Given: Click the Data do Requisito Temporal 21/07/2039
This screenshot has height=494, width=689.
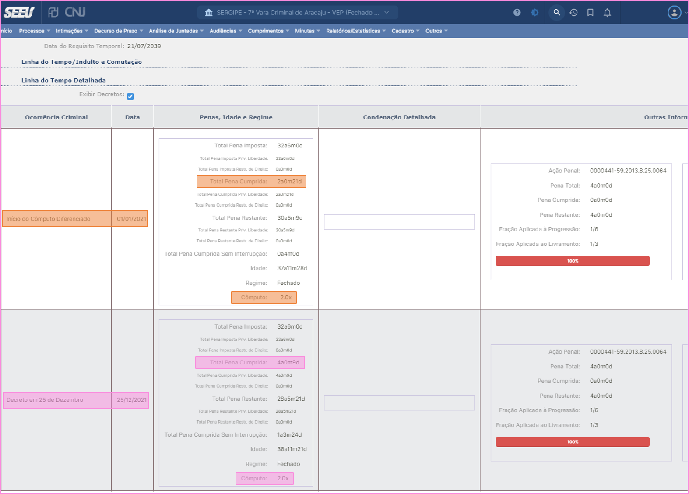Looking at the screenshot, I should click(x=144, y=46).
